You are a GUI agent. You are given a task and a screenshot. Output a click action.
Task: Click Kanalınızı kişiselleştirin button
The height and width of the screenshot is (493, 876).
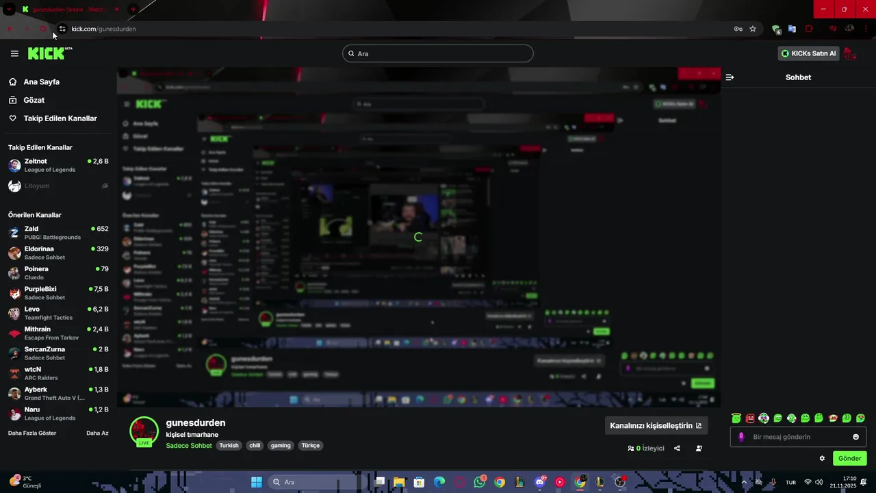[656, 426]
